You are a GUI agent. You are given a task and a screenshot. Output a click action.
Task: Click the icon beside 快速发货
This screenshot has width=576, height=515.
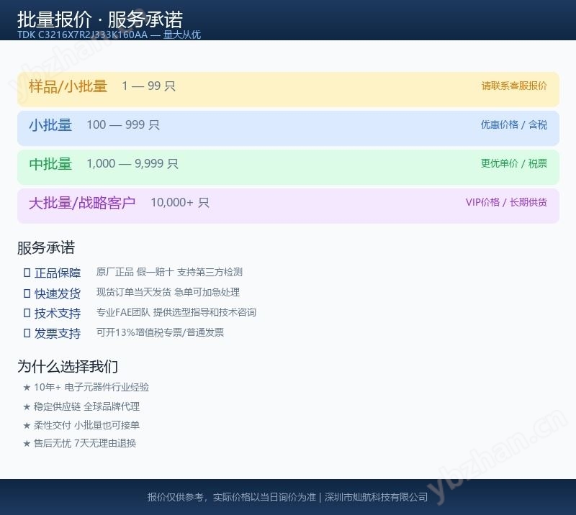coord(27,293)
